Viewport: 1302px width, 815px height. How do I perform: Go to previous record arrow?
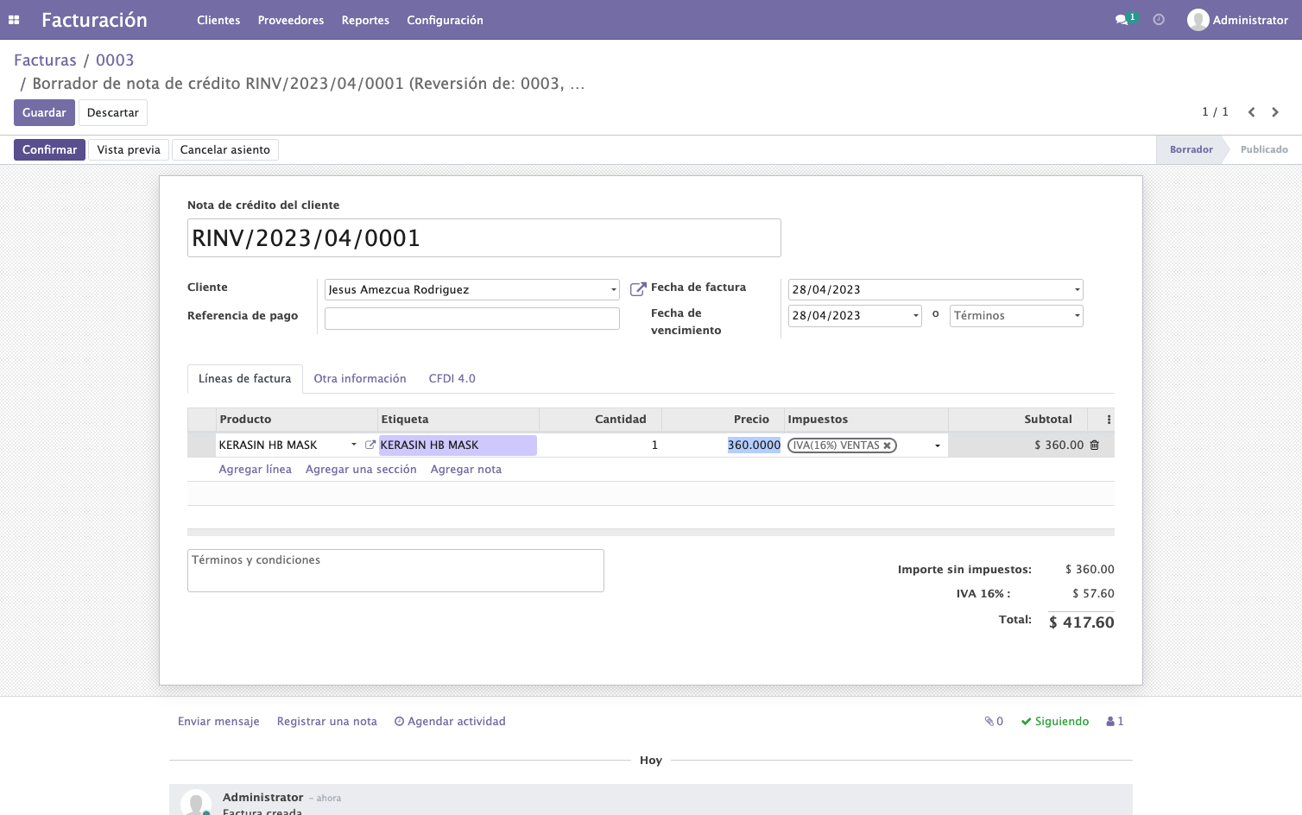point(1251,112)
